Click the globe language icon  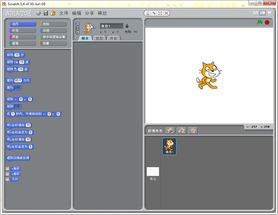(38, 13)
